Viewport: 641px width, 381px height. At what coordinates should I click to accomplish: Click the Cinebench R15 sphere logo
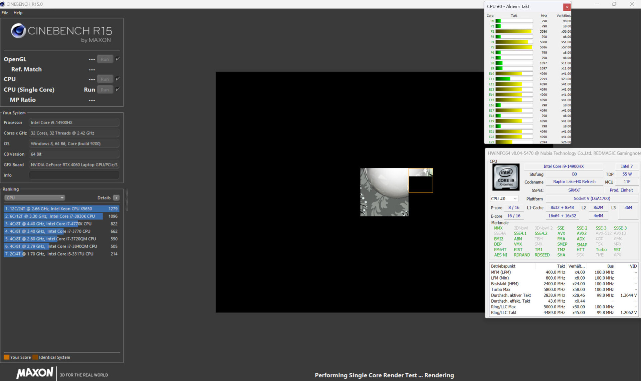point(18,31)
